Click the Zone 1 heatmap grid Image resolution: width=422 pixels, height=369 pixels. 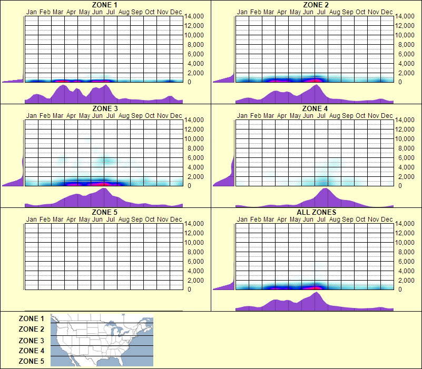pyautogui.click(x=104, y=49)
